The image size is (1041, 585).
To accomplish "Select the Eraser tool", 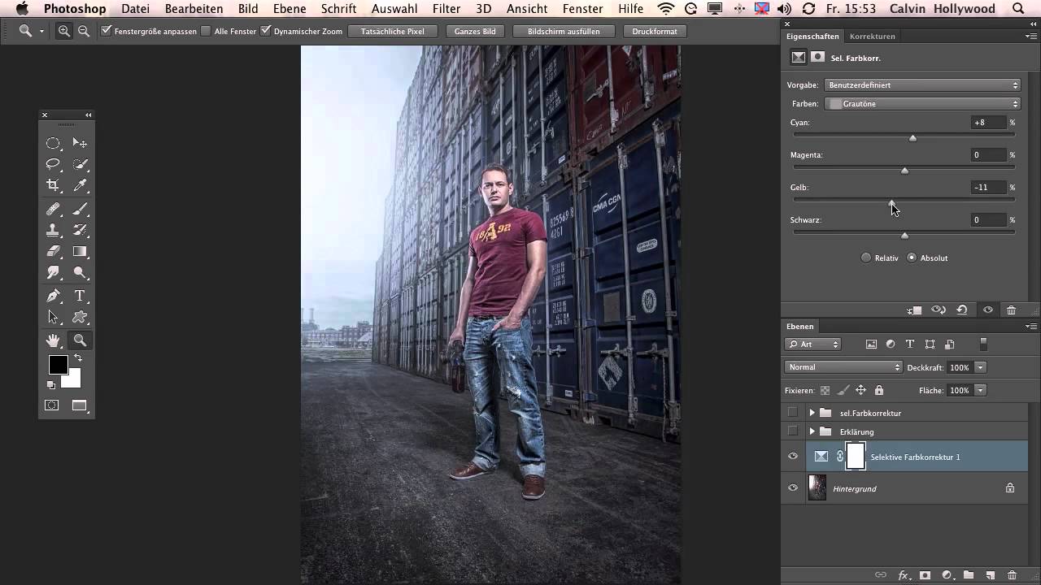I will [x=53, y=251].
